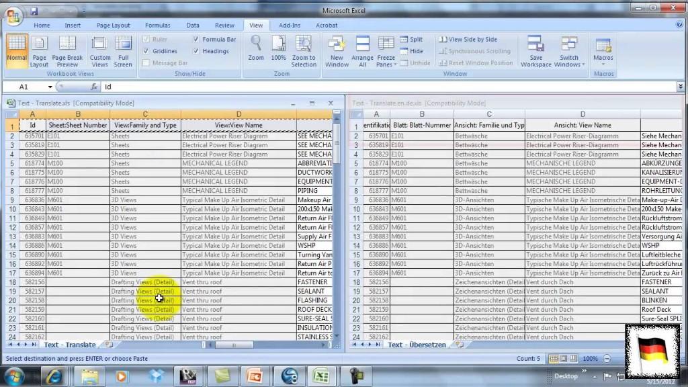Image resolution: width=688 pixels, height=387 pixels.
Task: Open the Name Box dropdown
Action: (x=50, y=87)
